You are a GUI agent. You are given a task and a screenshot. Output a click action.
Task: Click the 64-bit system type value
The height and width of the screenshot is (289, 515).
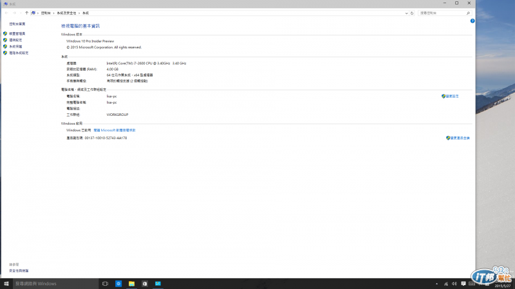pyautogui.click(x=129, y=75)
